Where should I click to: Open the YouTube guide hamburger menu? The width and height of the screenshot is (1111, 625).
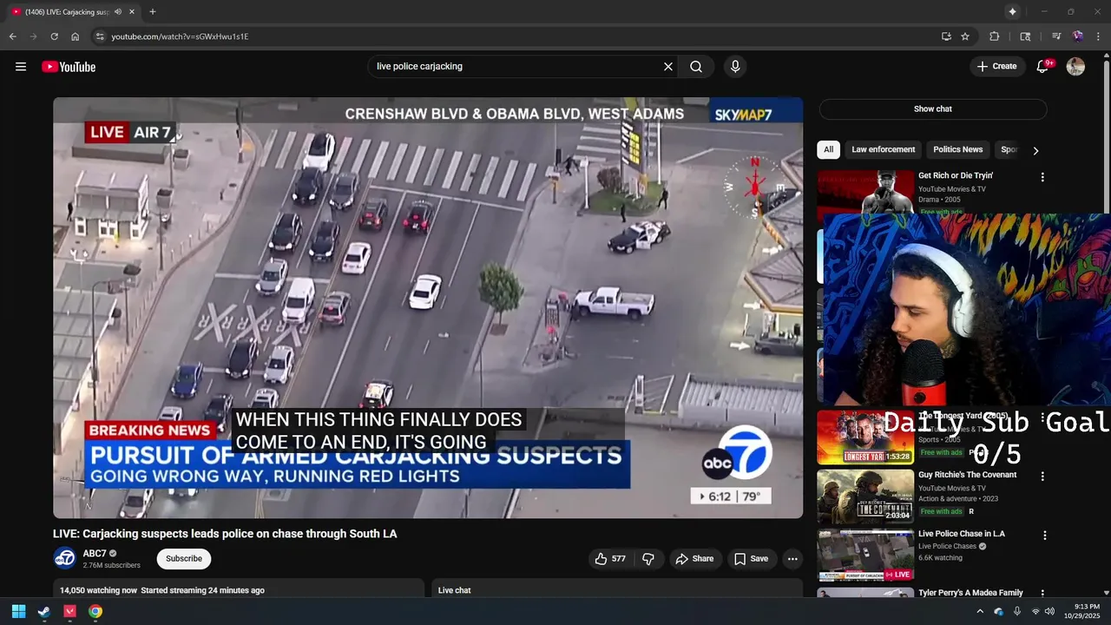tap(21, 67)
